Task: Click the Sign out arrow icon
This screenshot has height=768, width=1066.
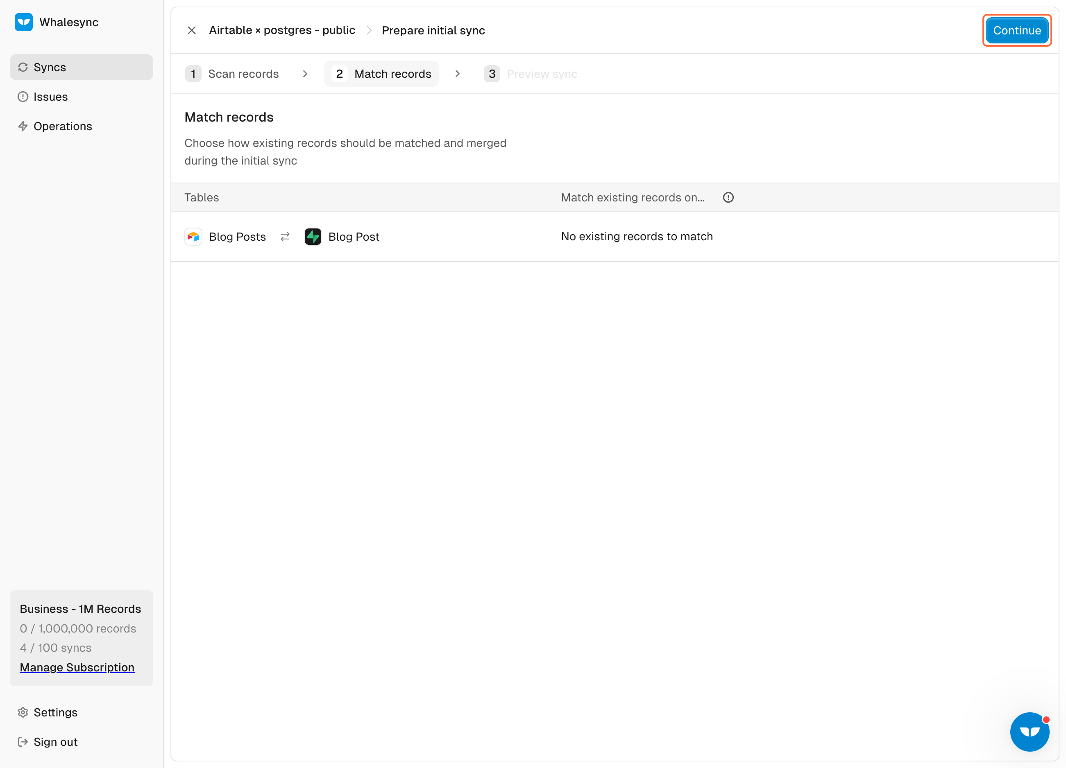Action: tap(23, 742)
